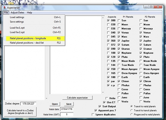The height and width of the screenshot is (120, 166).
Task: Select Transit to natal planets option
Action: coord(131,106)
